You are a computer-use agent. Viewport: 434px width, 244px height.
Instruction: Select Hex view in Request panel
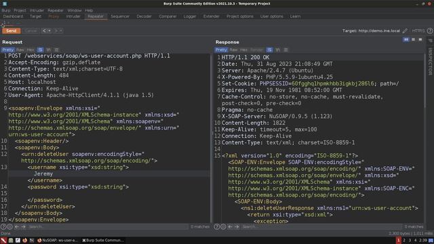[31, 49]
